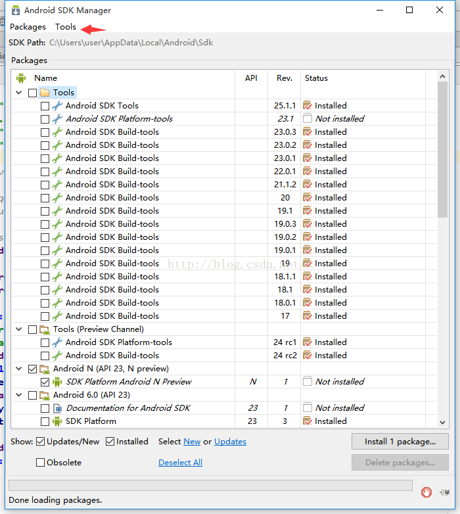This screenshot has width=460, height=514.
Task: Uncheck the SDK Platform Android N Preview checkbox
Action: [x=45, y=383]
